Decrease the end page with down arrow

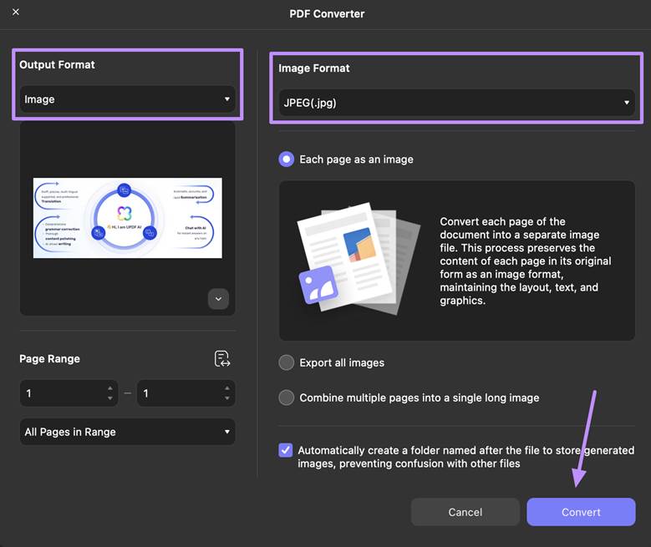(x=227, y=398)
